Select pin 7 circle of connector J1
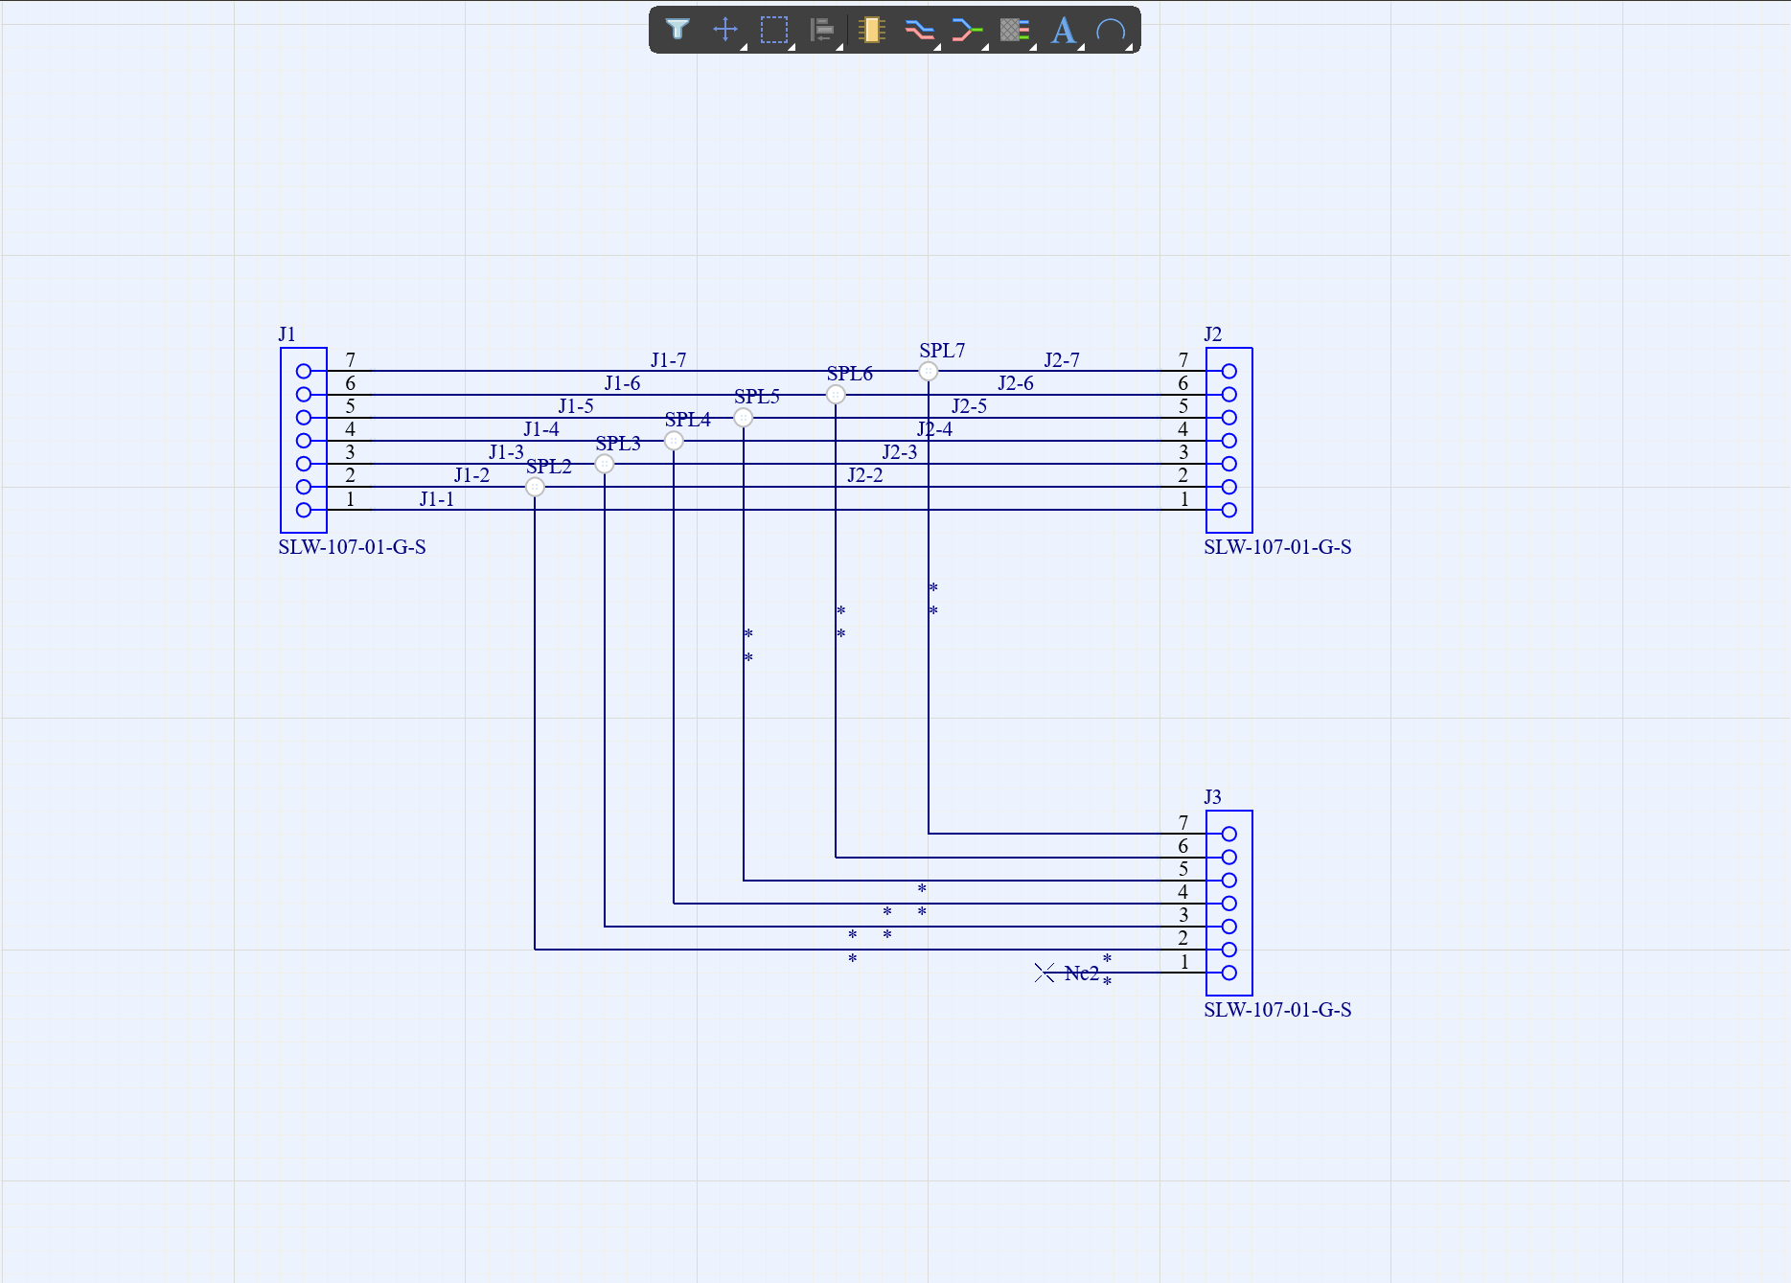Image resolution: width=1791 pixels, height=1283 pixels. [304, 371]
